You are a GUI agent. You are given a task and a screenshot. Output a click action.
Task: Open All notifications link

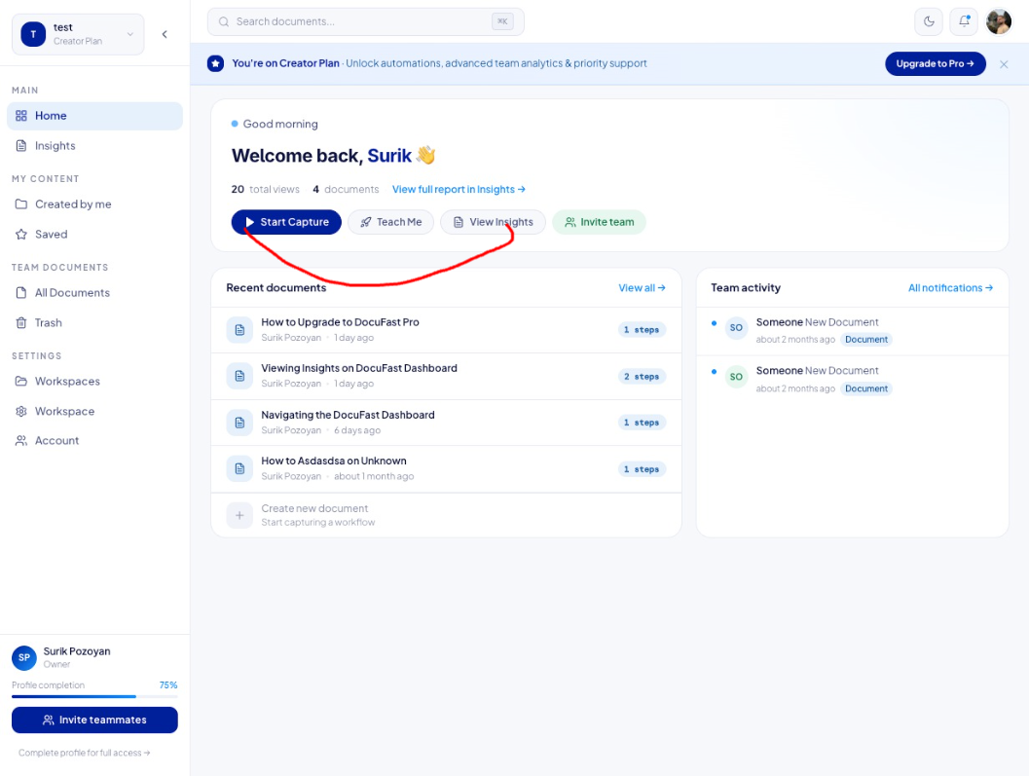coord(950,287)
